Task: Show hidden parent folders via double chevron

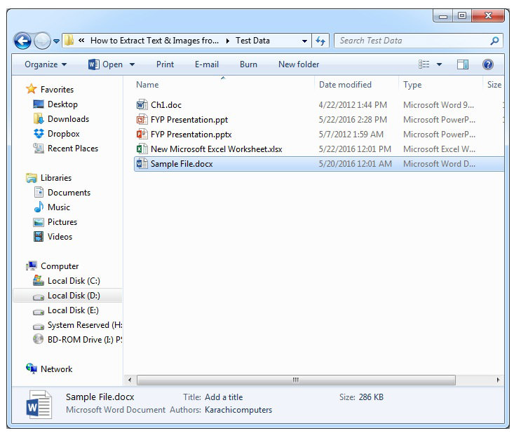Action: click(81, 41)
